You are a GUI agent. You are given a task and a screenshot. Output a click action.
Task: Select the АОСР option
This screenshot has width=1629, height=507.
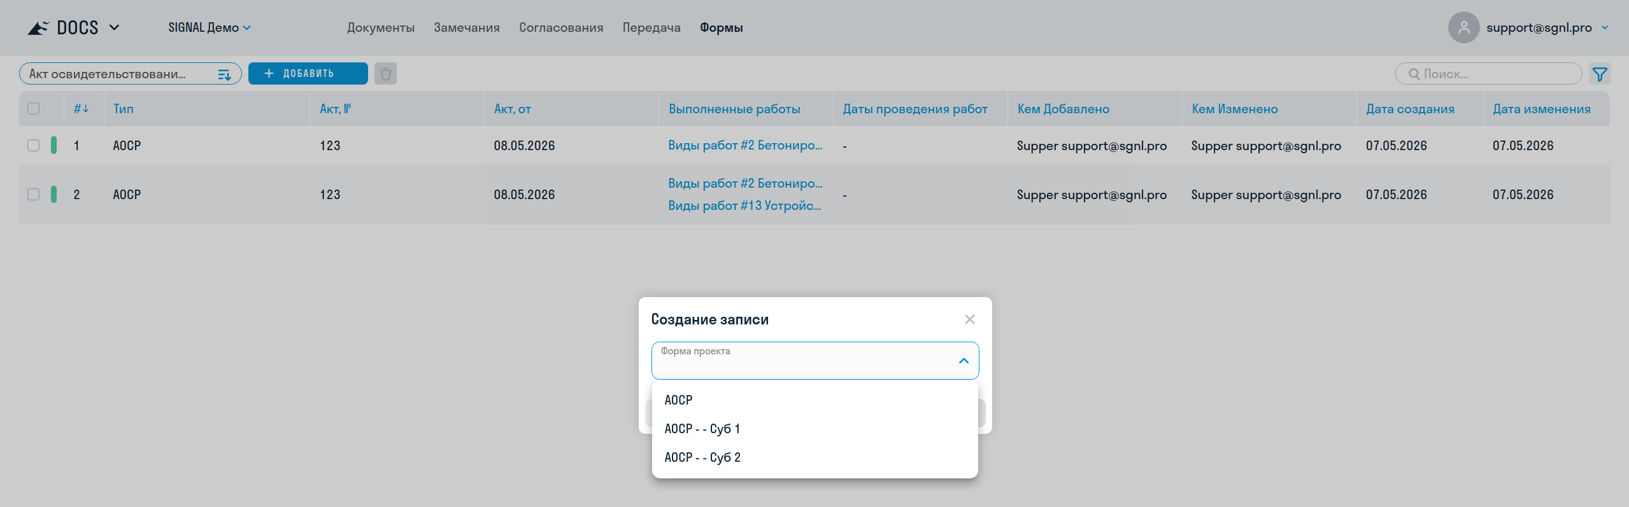814,400
